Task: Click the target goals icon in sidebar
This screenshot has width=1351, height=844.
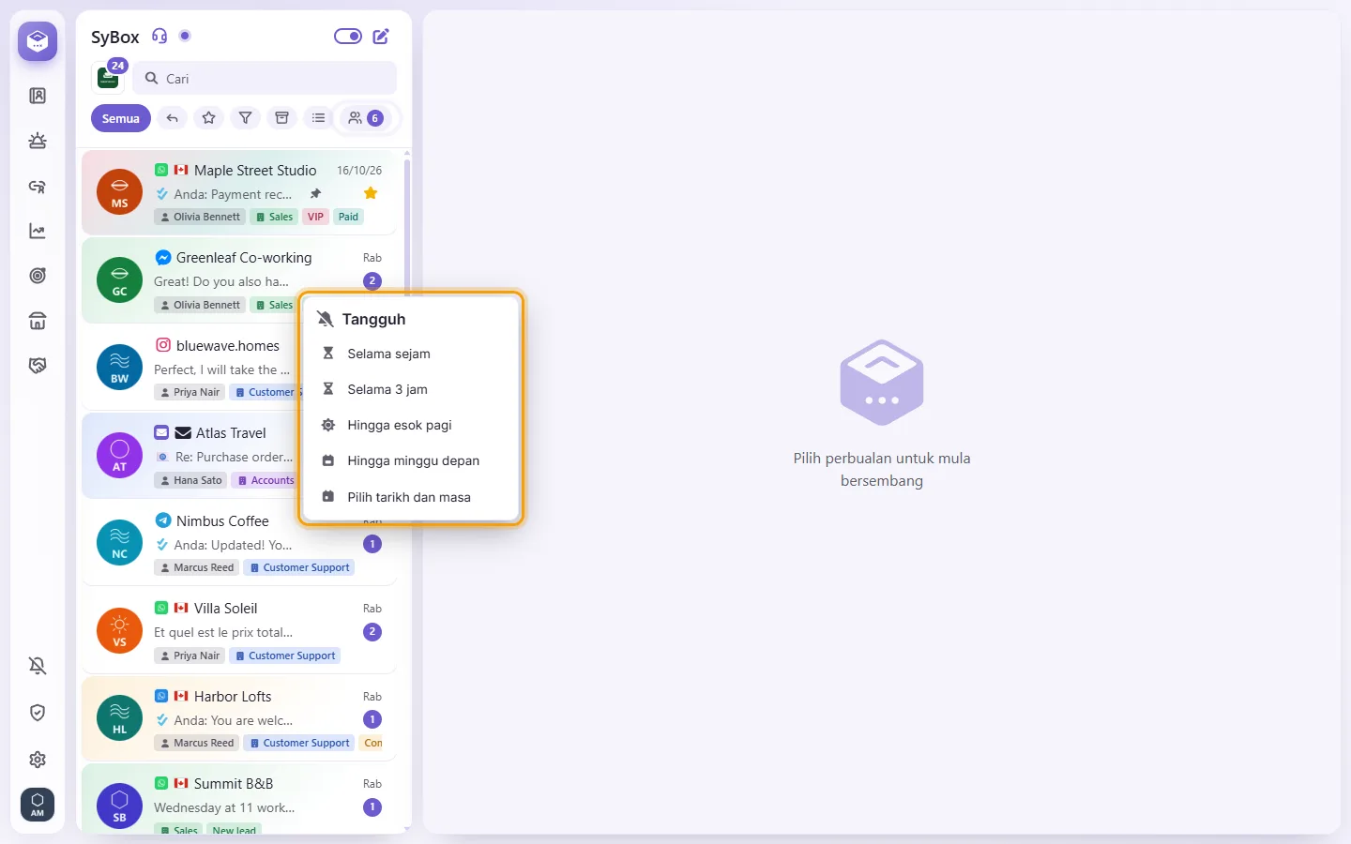Action: (38, 276)
